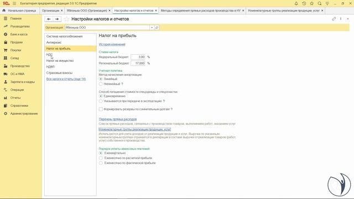Open Перечень прямых расходов link
354x199 pixels.
point(118,119)
